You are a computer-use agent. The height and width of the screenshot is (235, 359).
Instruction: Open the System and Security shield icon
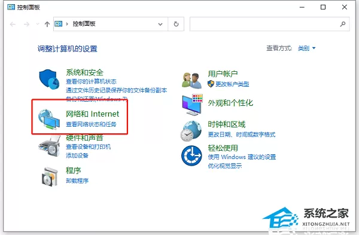[49, 79]
